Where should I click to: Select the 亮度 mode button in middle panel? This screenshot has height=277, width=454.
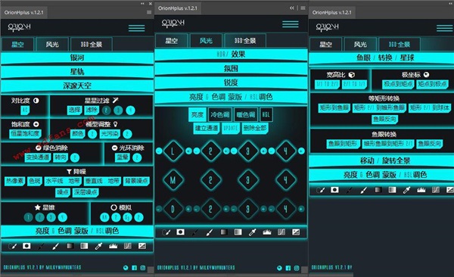click(x=197, y=115)
